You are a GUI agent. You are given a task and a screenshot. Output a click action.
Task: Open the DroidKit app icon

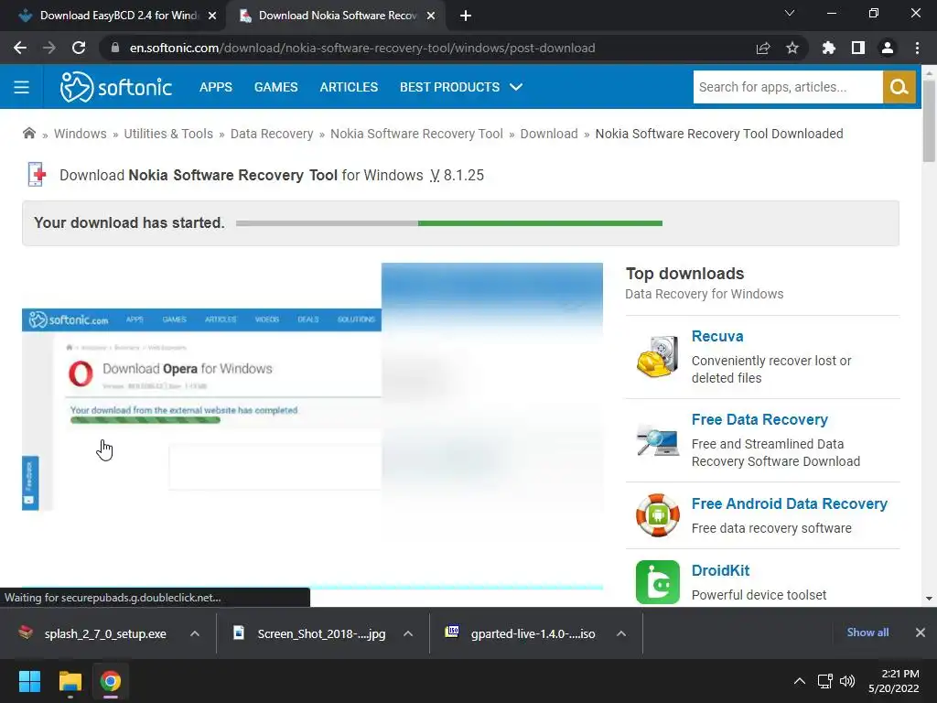[657, 581]
